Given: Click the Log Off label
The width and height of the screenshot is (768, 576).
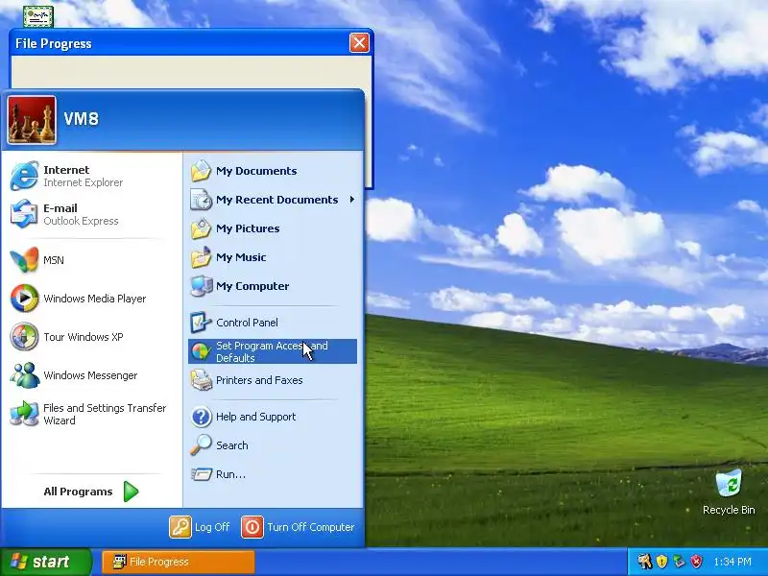Looking at the screenshot, I should [212, 527].
